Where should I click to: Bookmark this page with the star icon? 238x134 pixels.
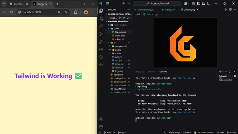tap(66, 12)
